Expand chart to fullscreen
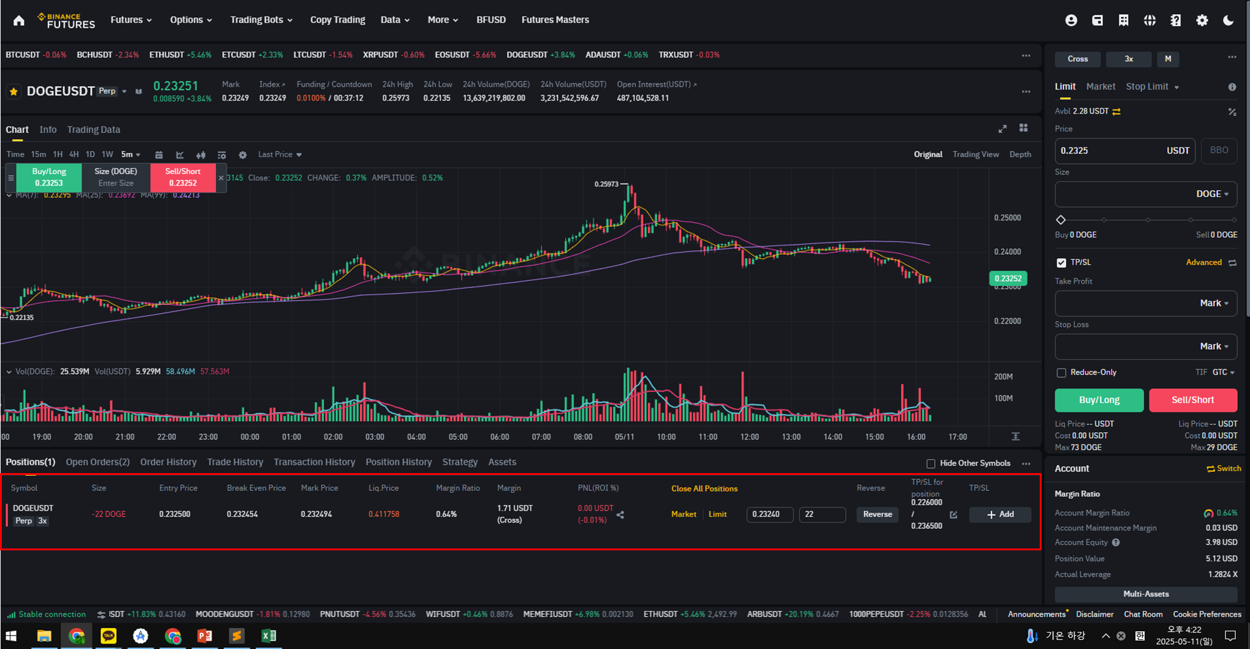The width and height of the screenshot is (1250, 649). pos(1002,129)
